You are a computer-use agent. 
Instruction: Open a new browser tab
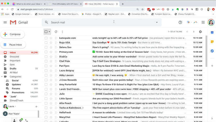123,4
